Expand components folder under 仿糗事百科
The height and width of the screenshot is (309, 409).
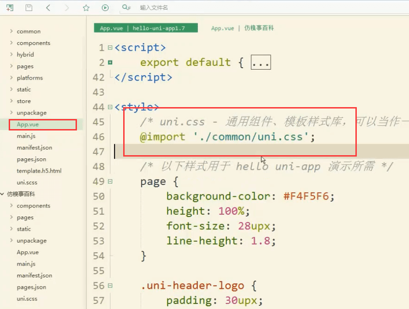click(x=11, y=206)
